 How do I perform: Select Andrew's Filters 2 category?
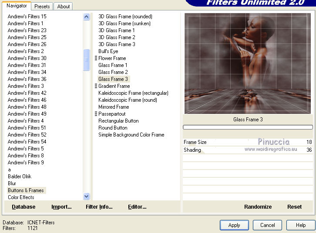tap(26, 51)
